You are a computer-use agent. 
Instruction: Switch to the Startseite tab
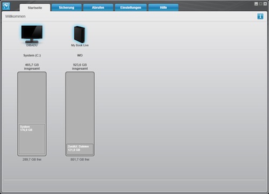[x=35, y=8]
